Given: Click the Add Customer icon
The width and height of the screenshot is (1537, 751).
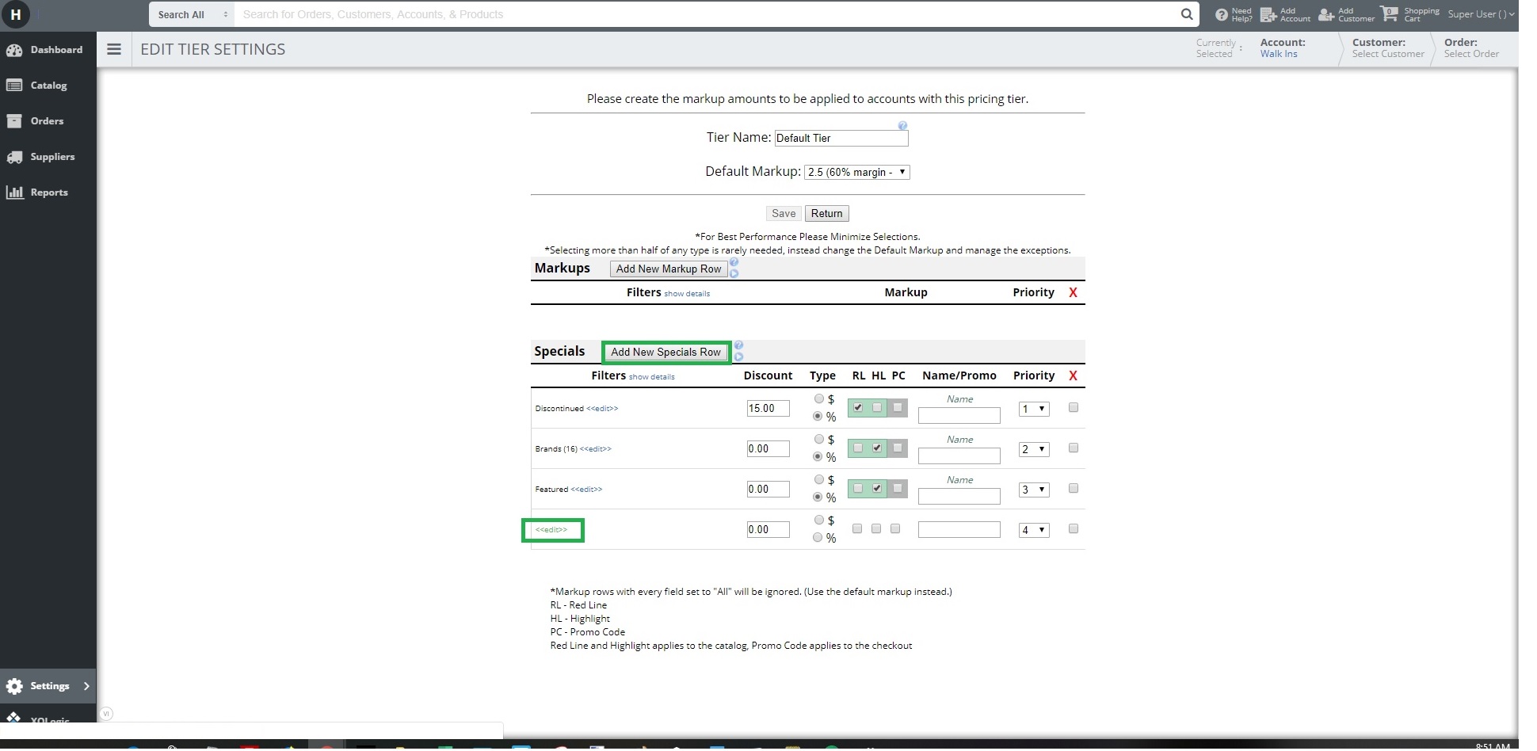Looking at the screenshot, I should (x=1326, y=14).
